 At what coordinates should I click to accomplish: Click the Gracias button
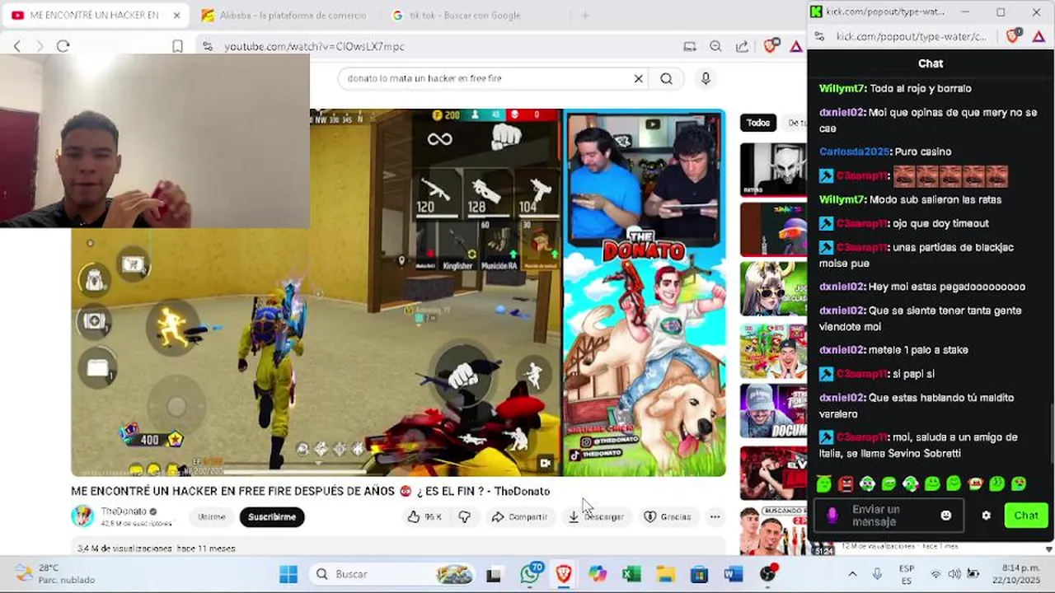[x=667, y=516]
